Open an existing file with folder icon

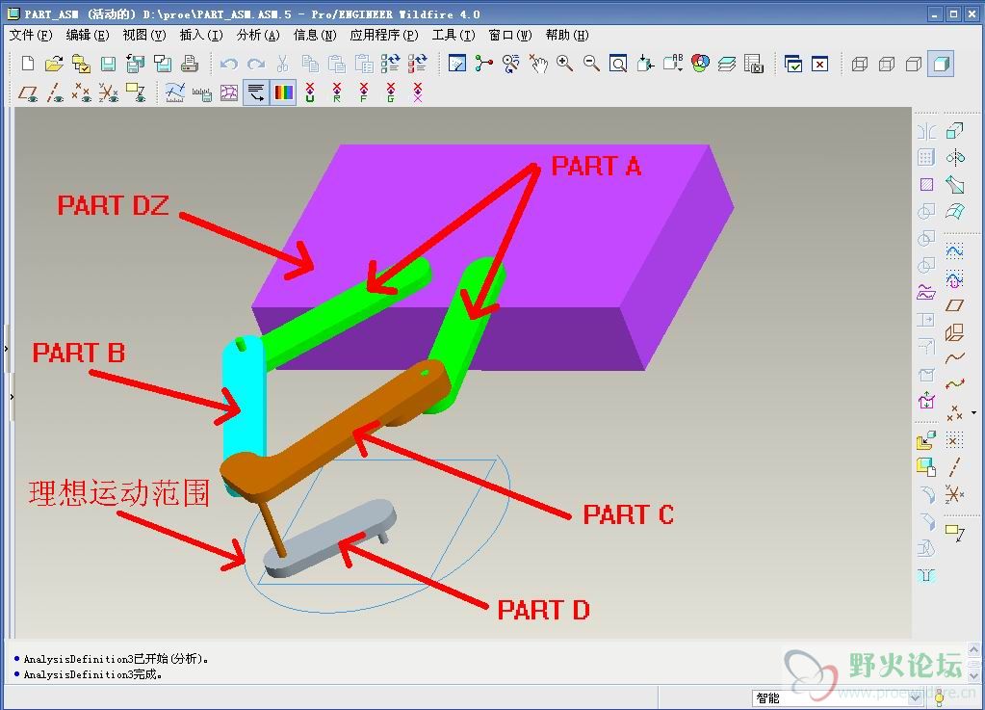click(x=55, y=64)
